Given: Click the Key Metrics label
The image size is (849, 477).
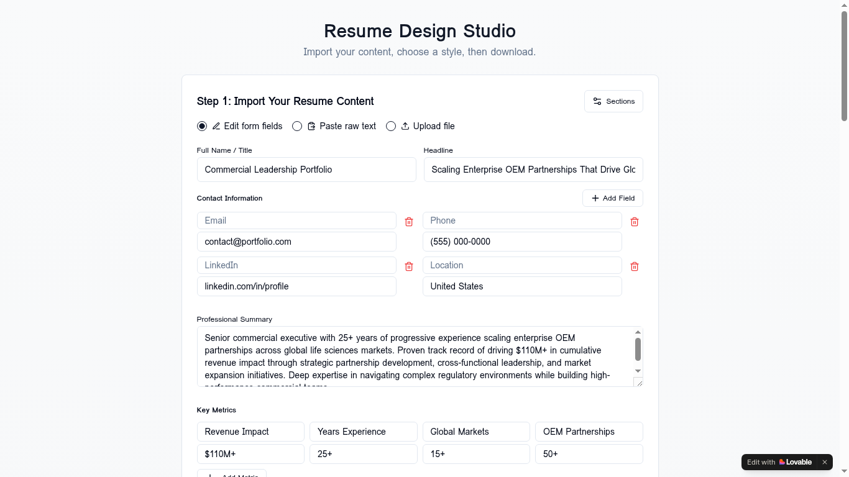Looking at the screenshot, I should pos(216,410).
